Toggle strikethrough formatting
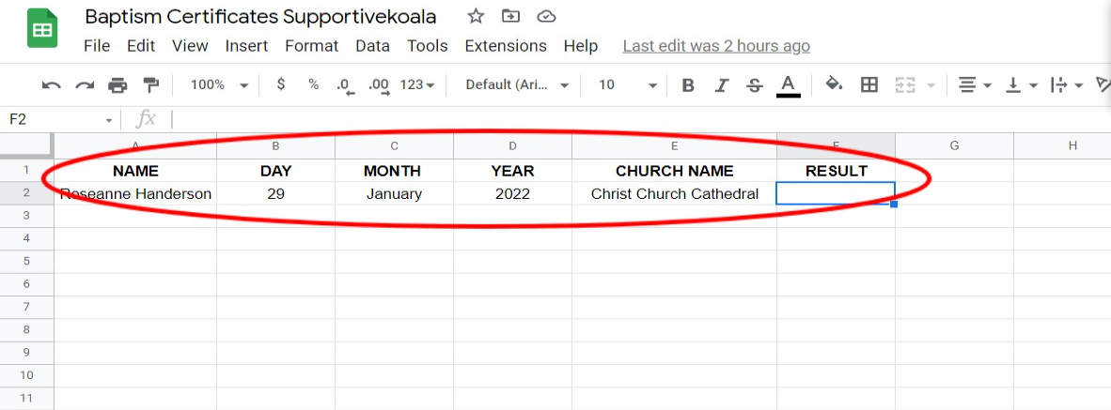 point(754,85)
